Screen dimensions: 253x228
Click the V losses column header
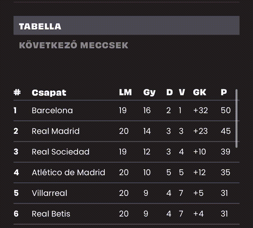[x=182, y=92]
